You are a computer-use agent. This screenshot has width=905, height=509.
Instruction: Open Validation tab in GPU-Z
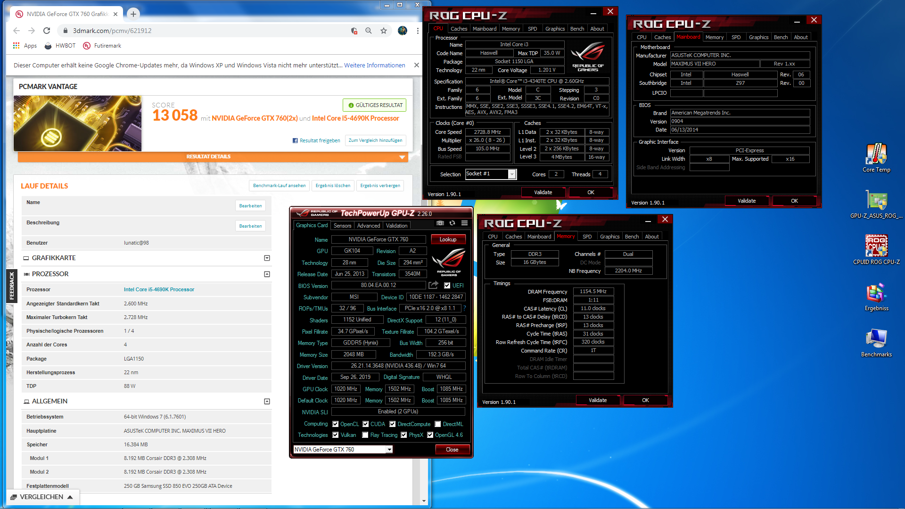click(x=396, y=225)
